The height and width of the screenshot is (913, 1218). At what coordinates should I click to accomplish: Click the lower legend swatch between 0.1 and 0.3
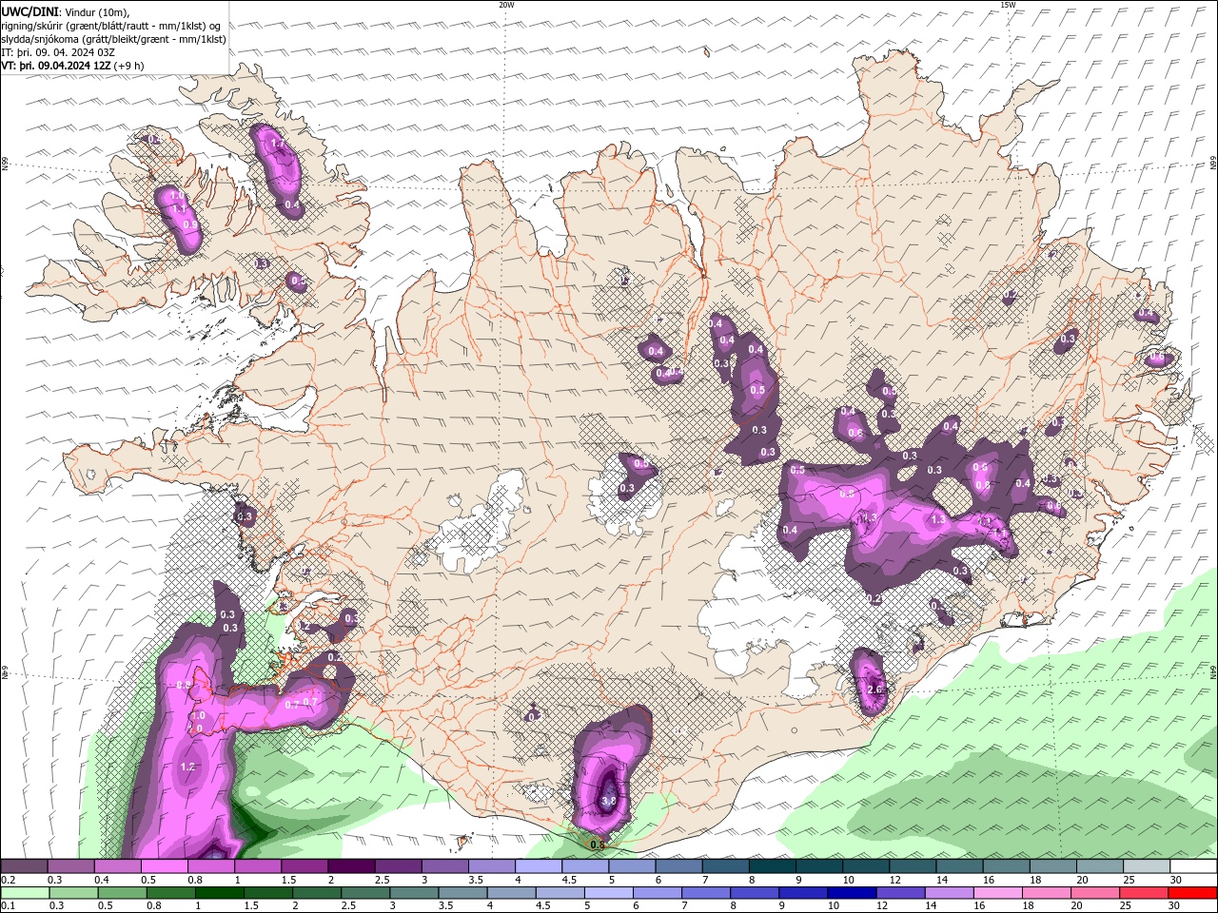point(24,892)
